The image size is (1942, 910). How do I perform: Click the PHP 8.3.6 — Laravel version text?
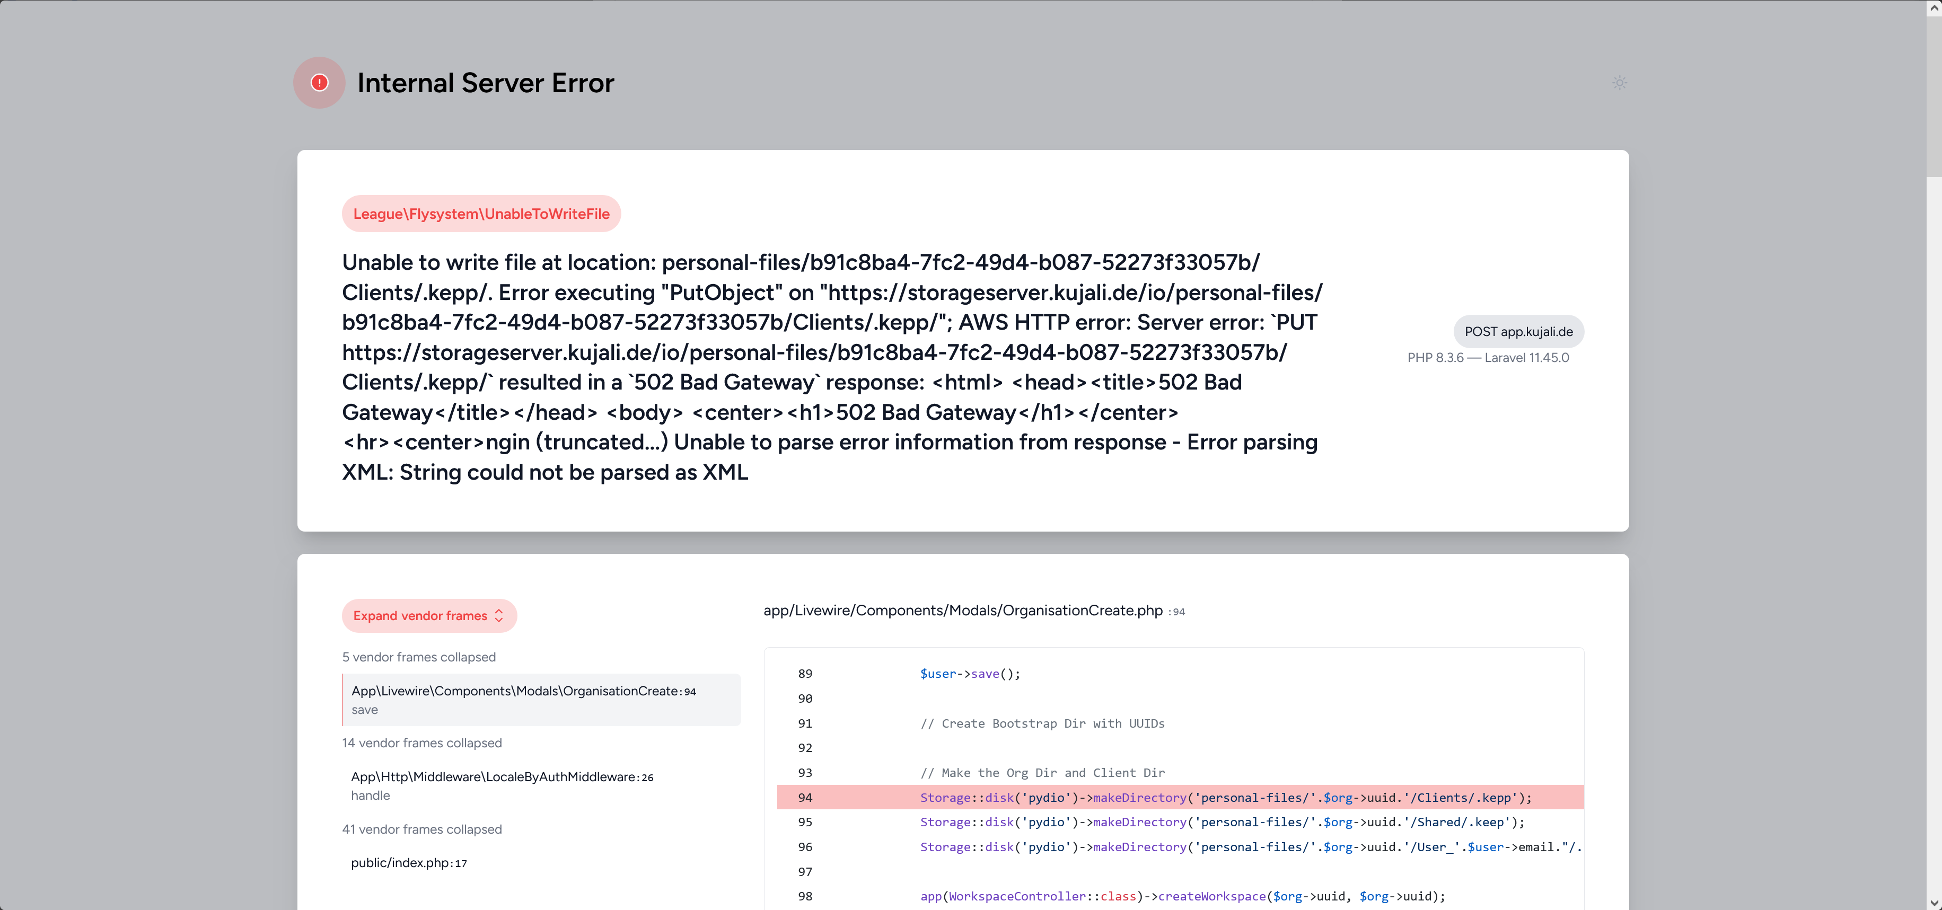tap(1488, 357)
